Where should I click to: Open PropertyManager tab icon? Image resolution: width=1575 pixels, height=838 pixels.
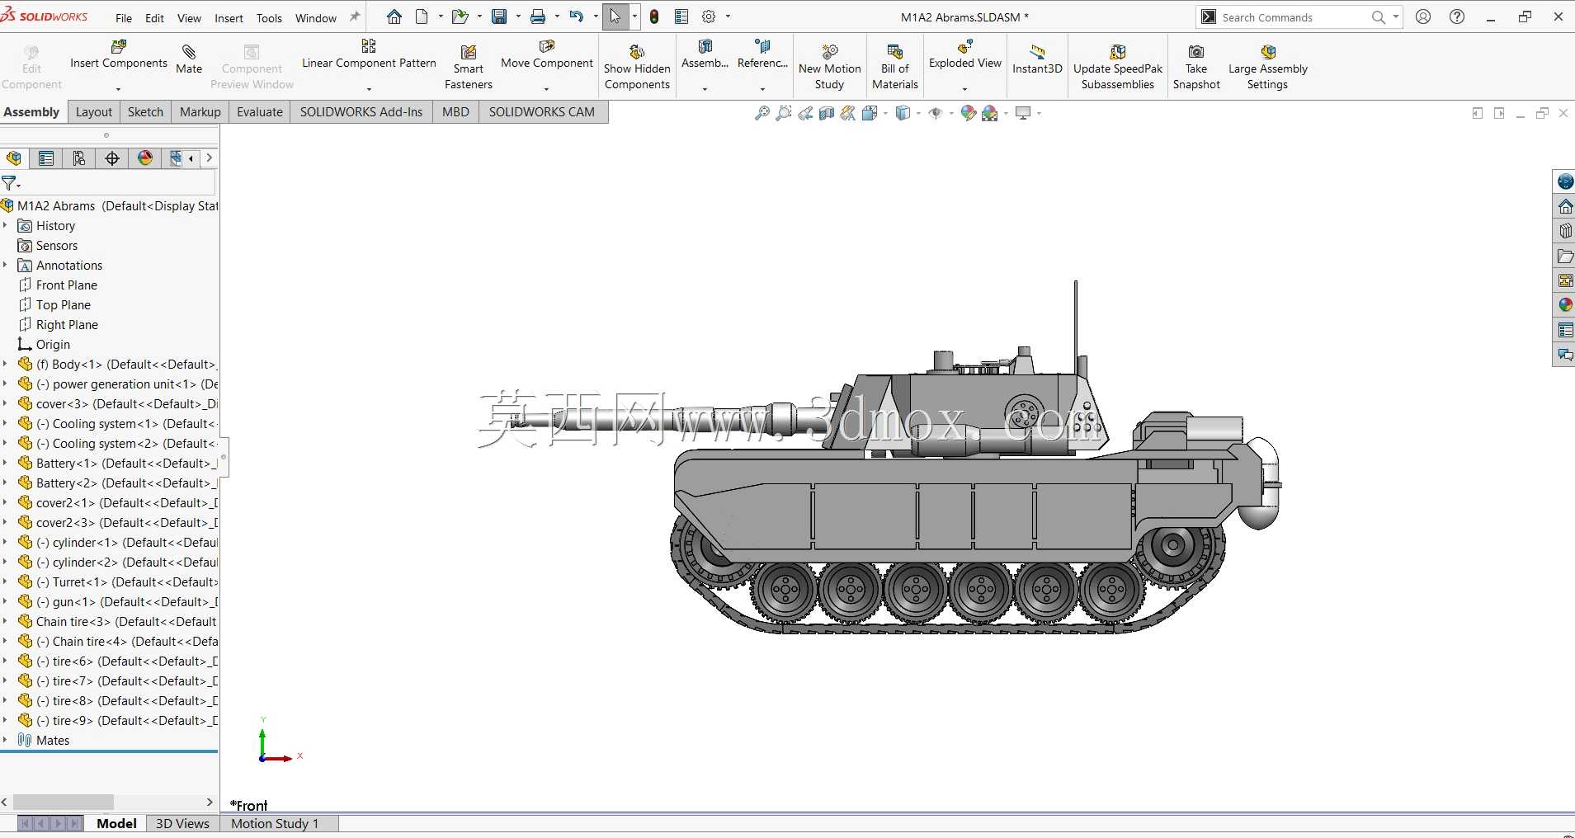coord(46,158)
